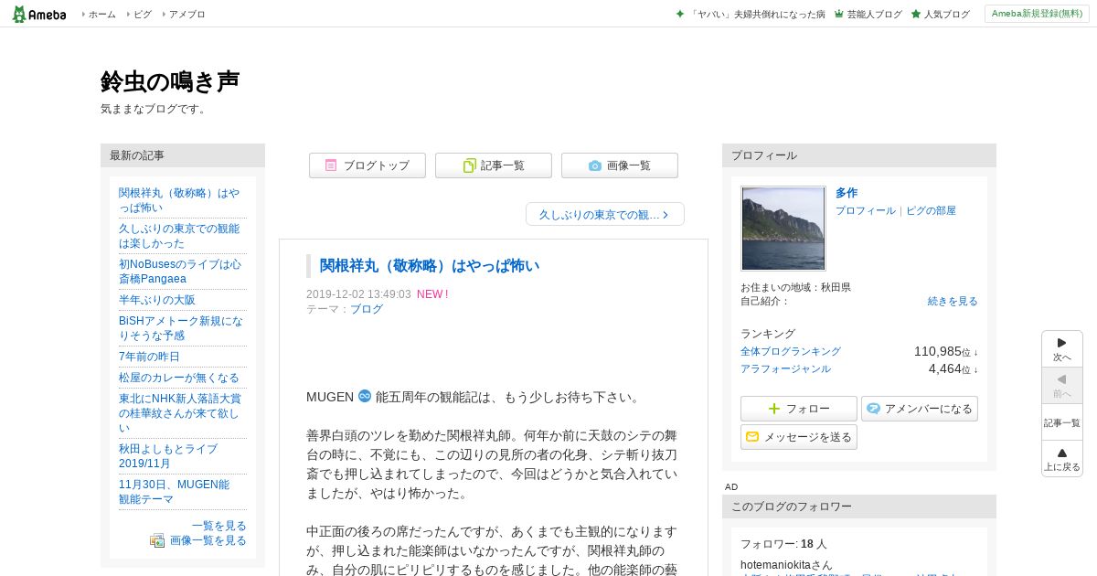
Task: Open the 画像一覧 tab
Action: point(620,165)
